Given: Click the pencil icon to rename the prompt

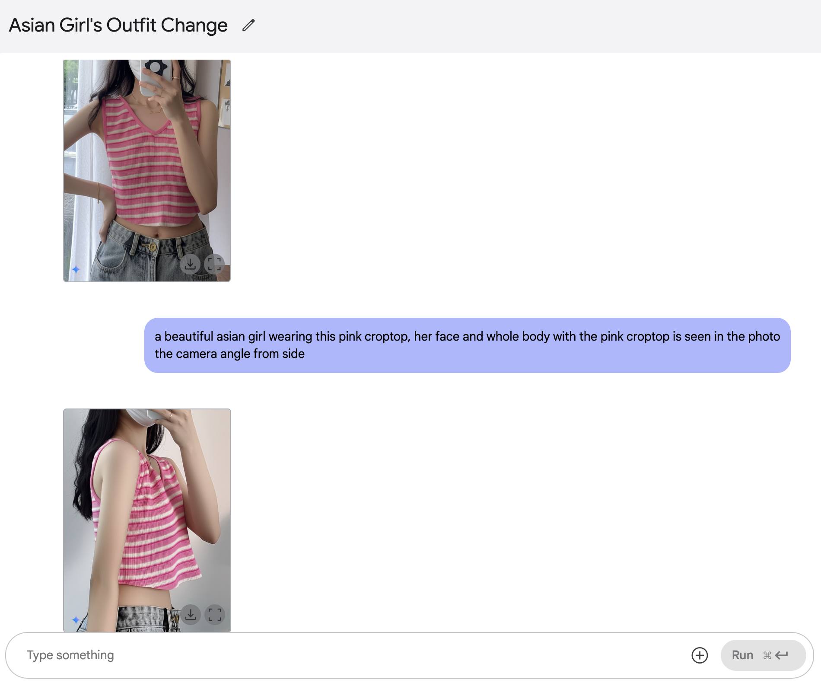Looking at the screenshot, I should (248, 26).
